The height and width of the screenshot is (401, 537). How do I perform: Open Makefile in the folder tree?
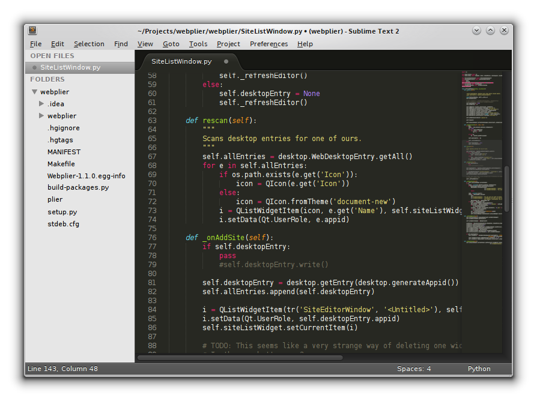(61, 164)
